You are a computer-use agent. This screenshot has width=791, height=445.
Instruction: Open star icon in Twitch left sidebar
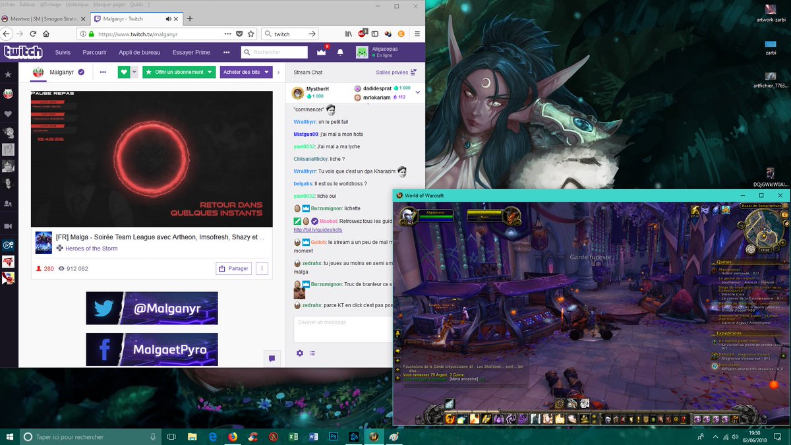tap(8, 74)
